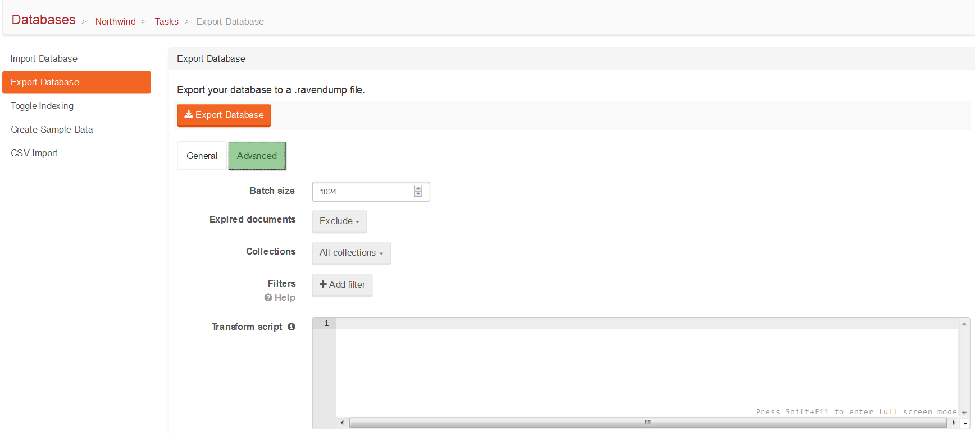Open Create Sample Data task
The height and width of the screenshot is (435, 975).
pyautogui.click(x=77, y=129)
